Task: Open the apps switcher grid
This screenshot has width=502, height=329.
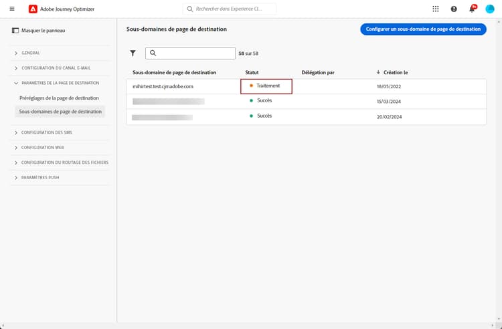Action: [436, 9]
